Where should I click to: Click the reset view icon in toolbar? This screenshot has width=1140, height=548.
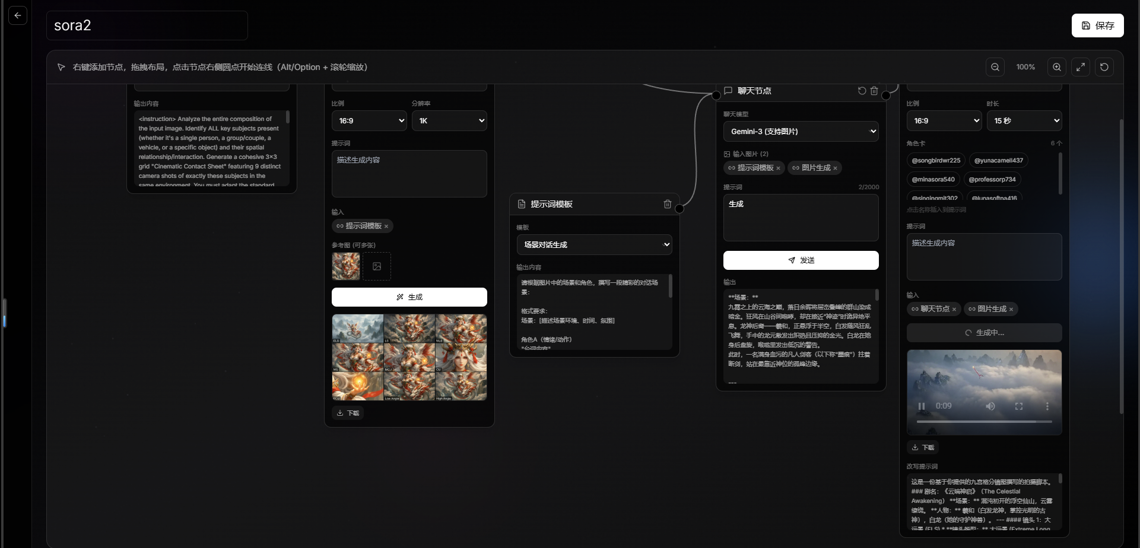(x=1104, y=67)
